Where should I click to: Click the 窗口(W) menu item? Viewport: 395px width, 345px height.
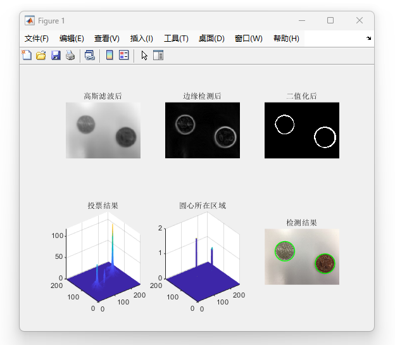249,39
